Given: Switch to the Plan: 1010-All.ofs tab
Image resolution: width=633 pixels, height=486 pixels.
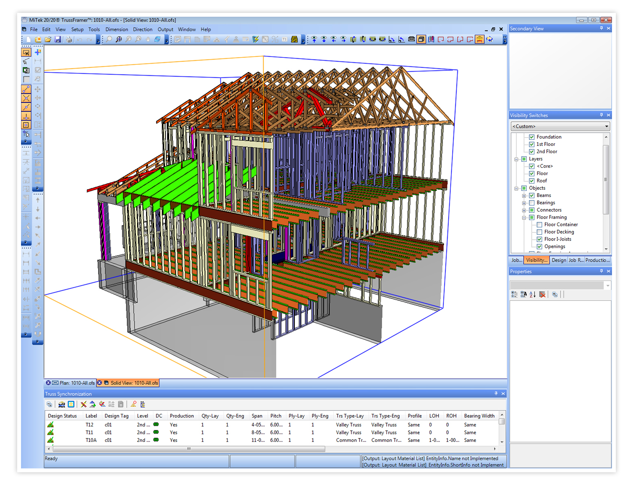Looking at the screenshot, I should pyautogui.click(x=77, y=383).
